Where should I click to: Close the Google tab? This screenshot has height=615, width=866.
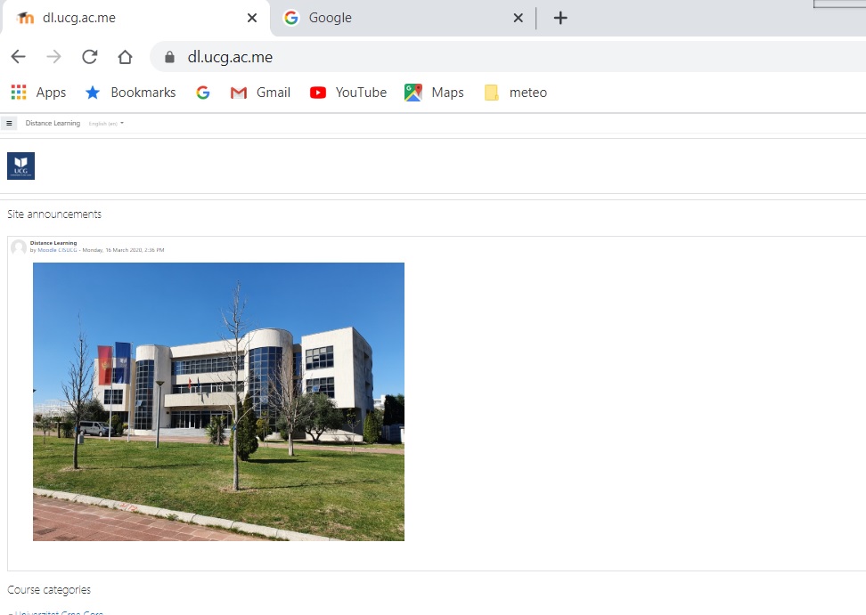click(x=518, y=18)
